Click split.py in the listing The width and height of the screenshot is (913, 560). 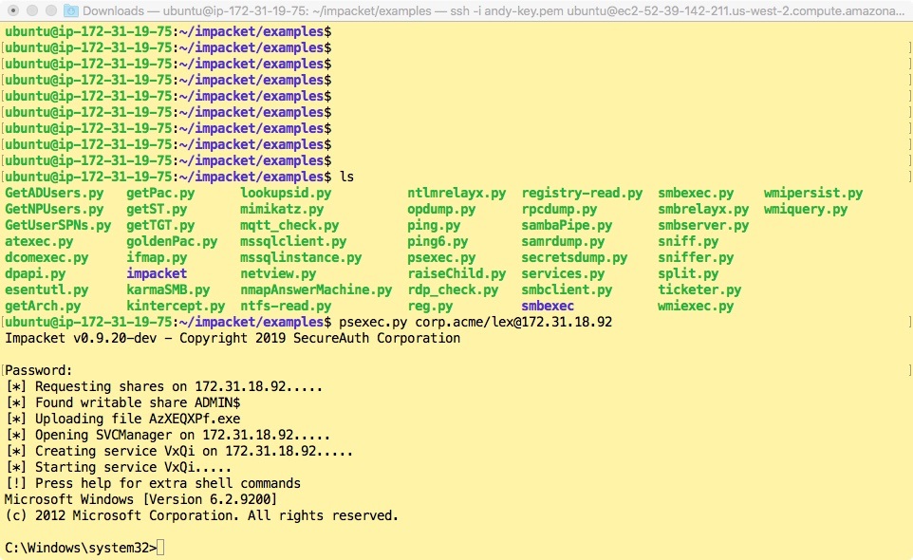[688, 273]
